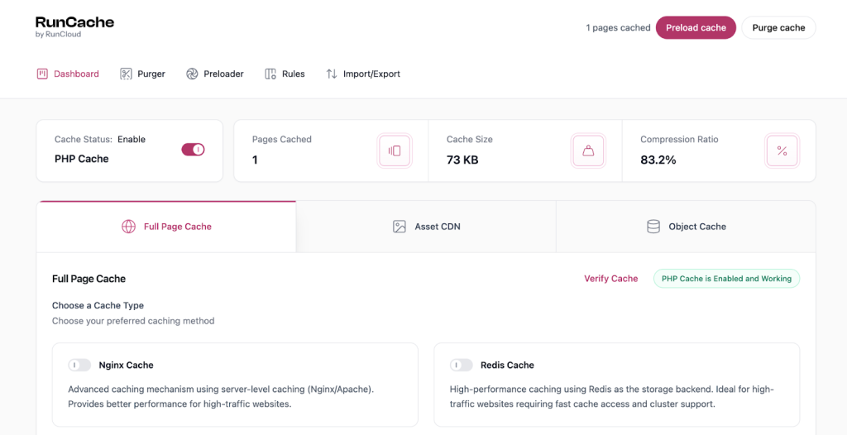Click the RunCache logo
847x435 pixels.
click(74, 26)
